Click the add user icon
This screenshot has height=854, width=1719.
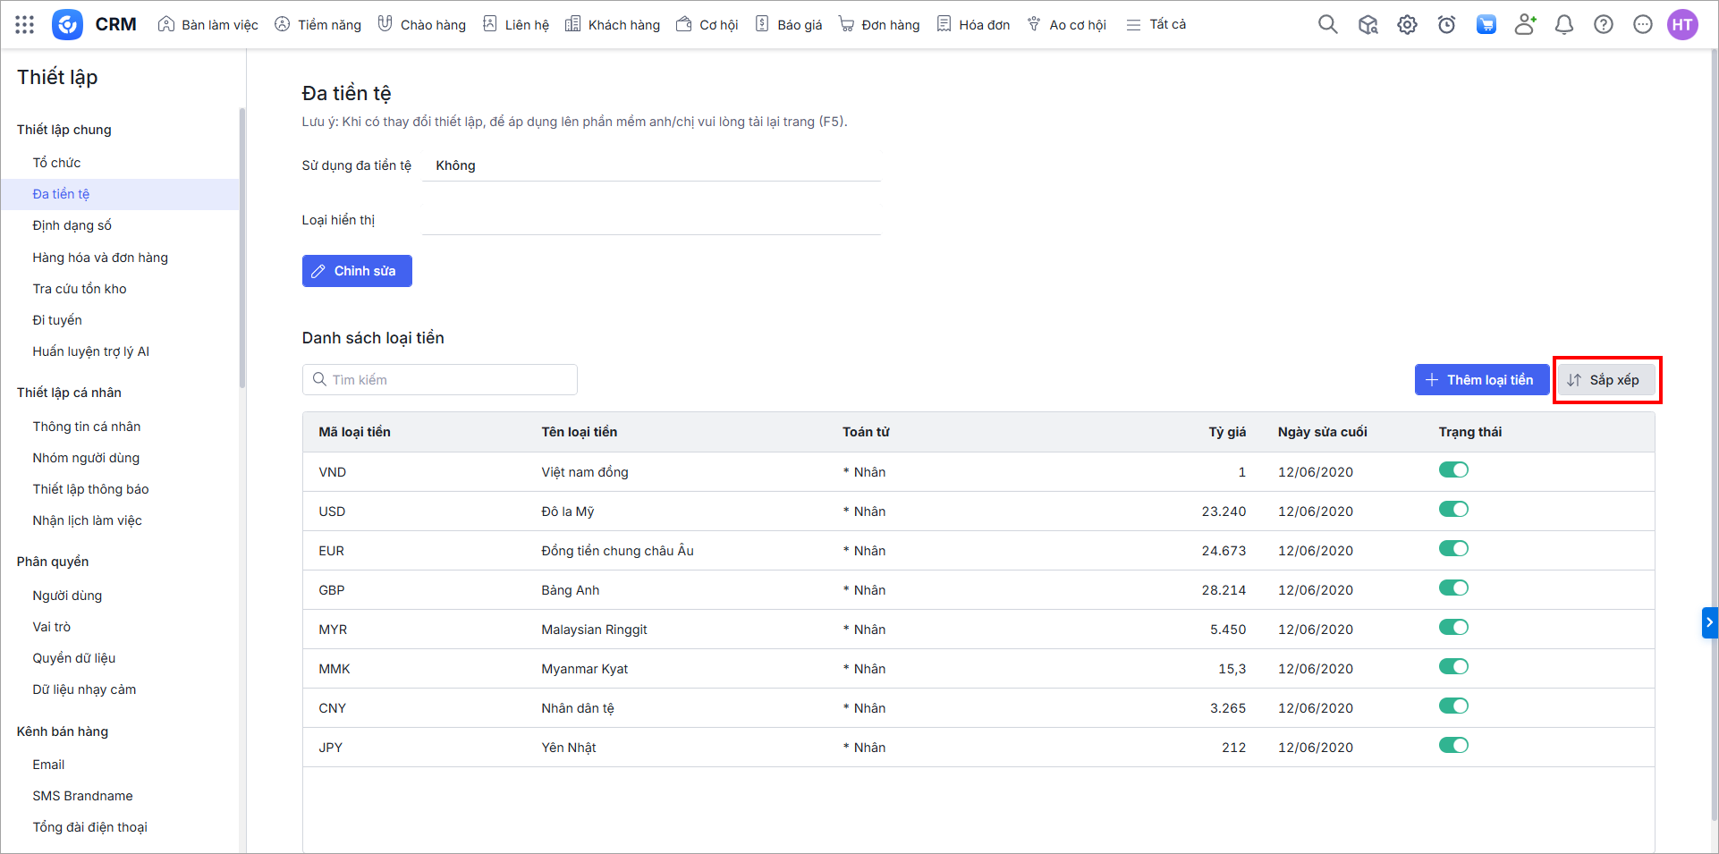[x=1525, y=25]
